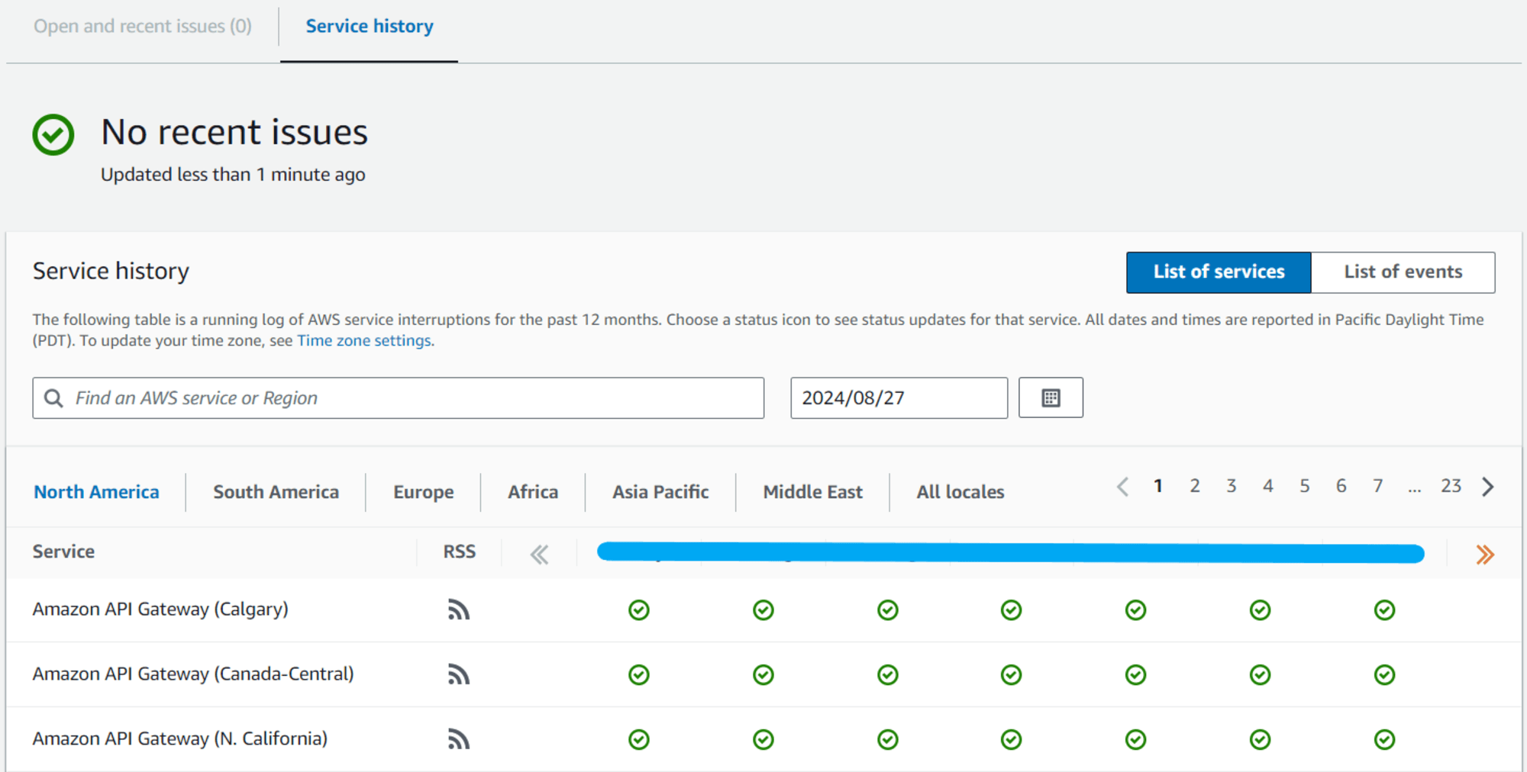Click the Service column header
Screen dimensions: 1527x772
click(63, 552)
